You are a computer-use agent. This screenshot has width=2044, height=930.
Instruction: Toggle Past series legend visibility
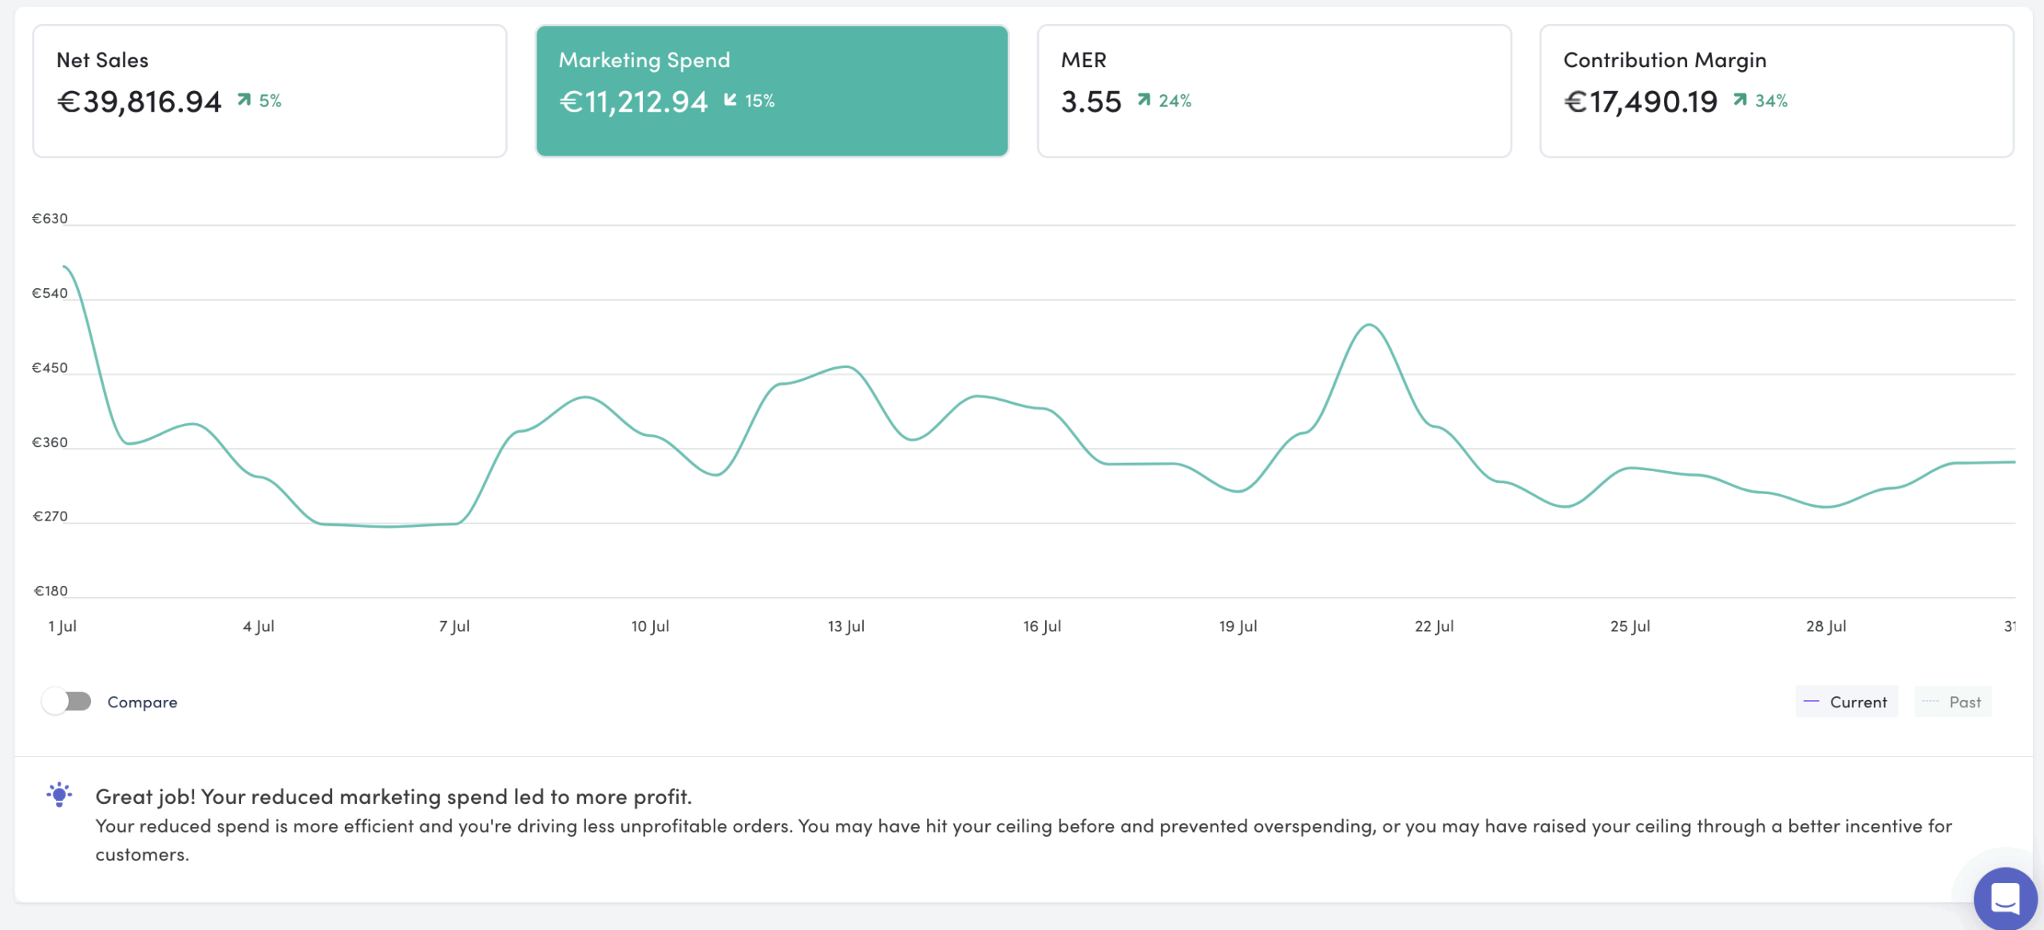tap(1964, 702)
